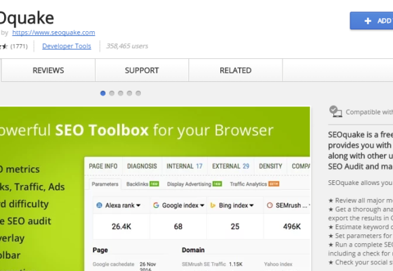
Task: Click the Bing index logo icon
Action: pyautogui.click(x=213, y=205)
